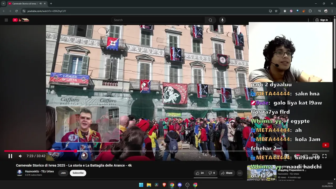Image resolution: width=336 pixels, height=189 pixels.
Task: Open the channel avatar icon
Action: pyautogui.click(x=19, y=173)
